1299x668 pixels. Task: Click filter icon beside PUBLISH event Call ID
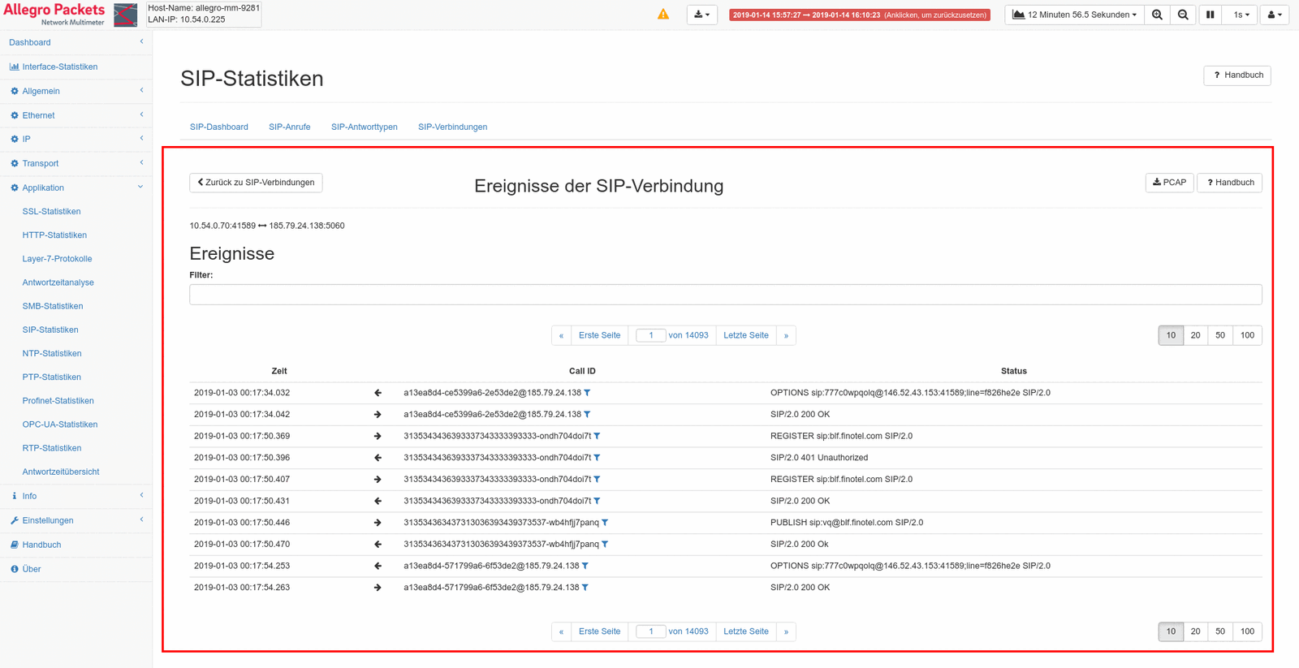click(605, 523)
